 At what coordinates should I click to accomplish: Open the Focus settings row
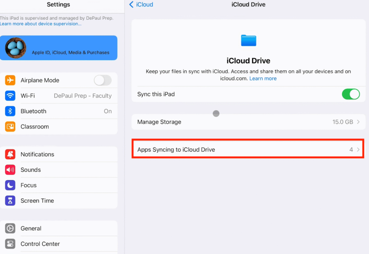(59, 185)
